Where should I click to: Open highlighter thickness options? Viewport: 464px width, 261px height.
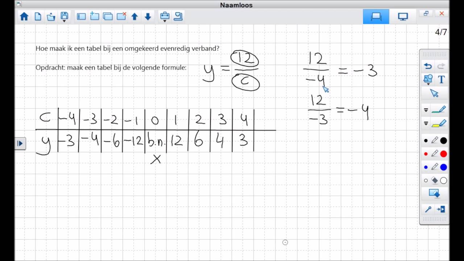click(426, 124)
